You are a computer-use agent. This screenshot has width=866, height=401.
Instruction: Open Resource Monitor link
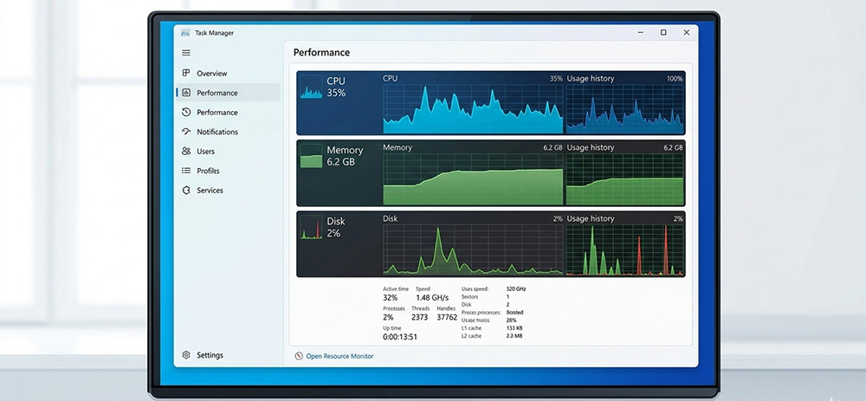coord(339,356)
